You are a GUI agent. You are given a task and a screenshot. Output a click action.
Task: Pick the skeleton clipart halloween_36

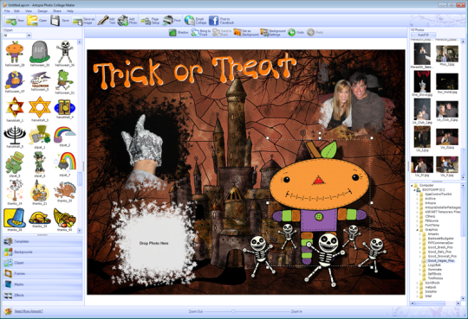[x=65, y=54]
